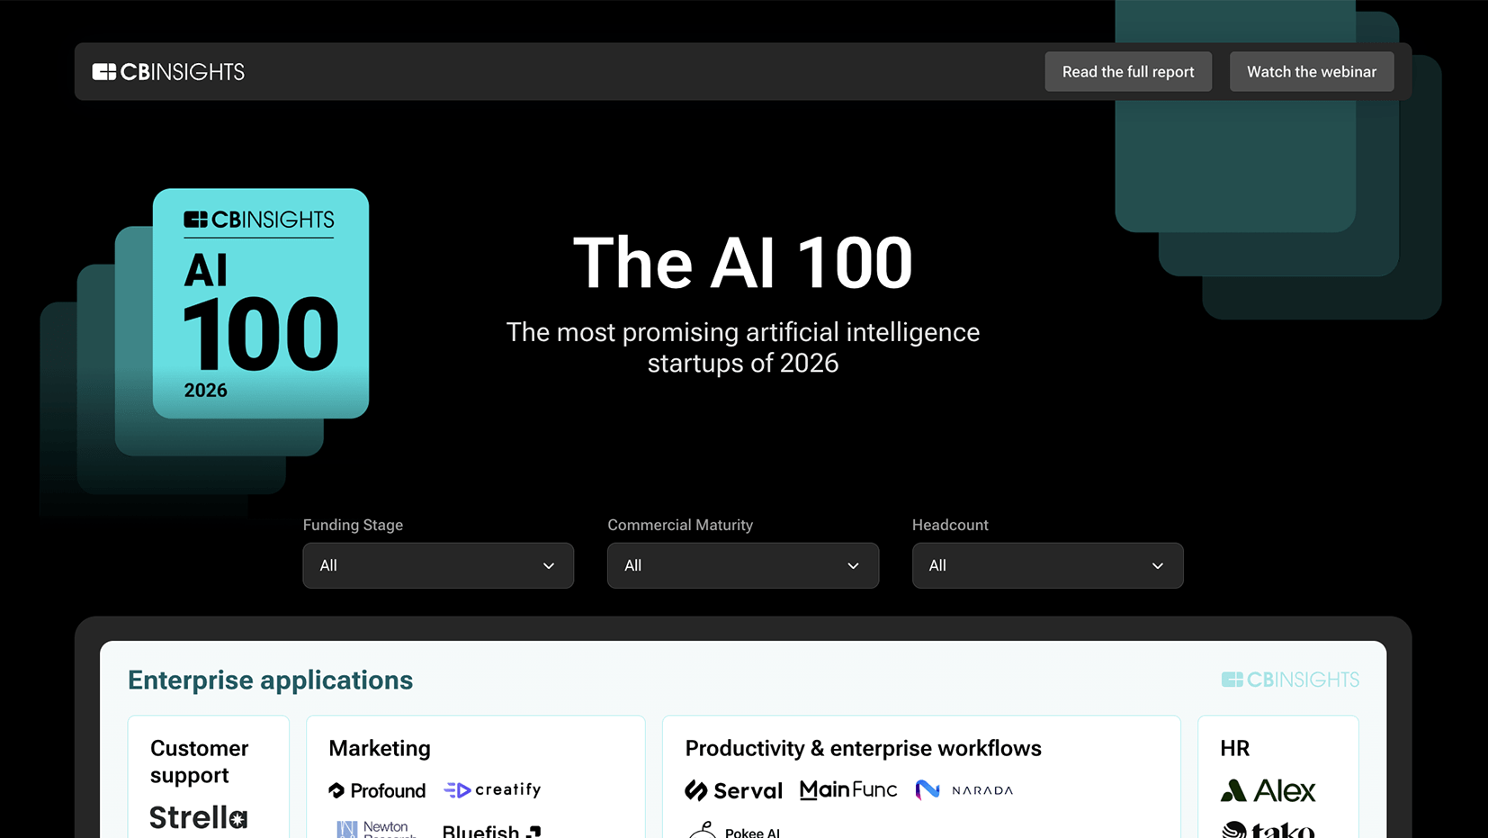Screen dimensions: 1488x838
Task: Open the Narada company logo
Action: (x=964, y=790)
